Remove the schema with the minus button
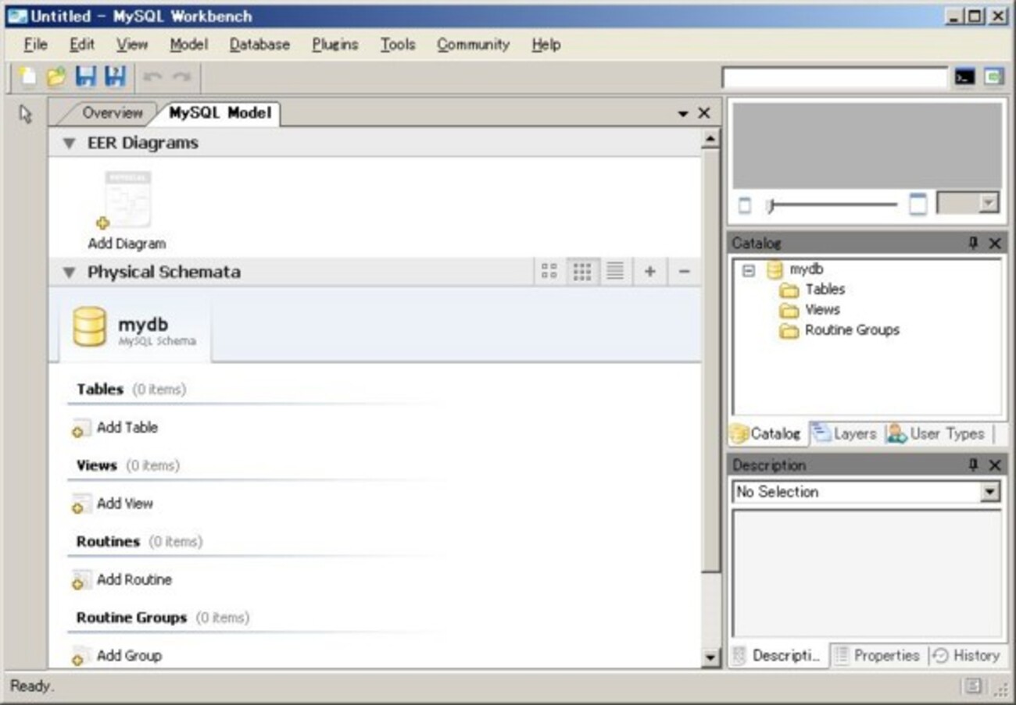 [684, 272]
